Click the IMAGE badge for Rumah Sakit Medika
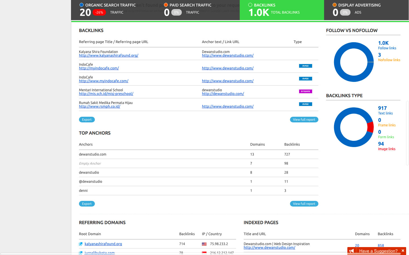This screenshot has width=409, height=255. (305, 104)
